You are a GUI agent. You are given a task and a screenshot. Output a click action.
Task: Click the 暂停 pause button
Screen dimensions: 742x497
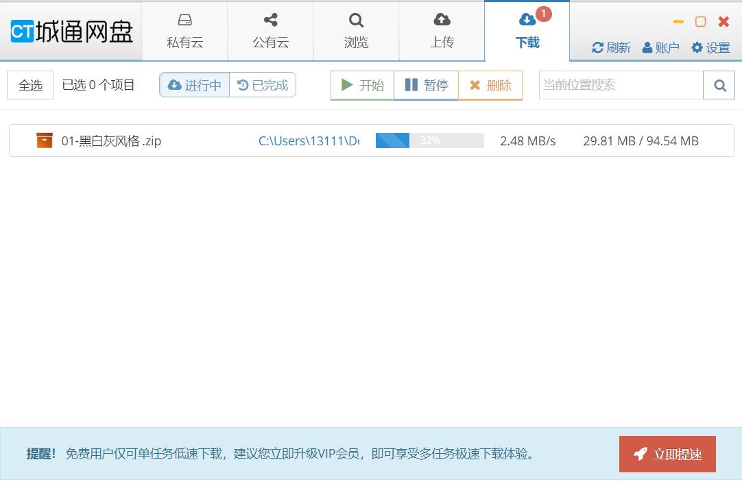coord(426,84)
